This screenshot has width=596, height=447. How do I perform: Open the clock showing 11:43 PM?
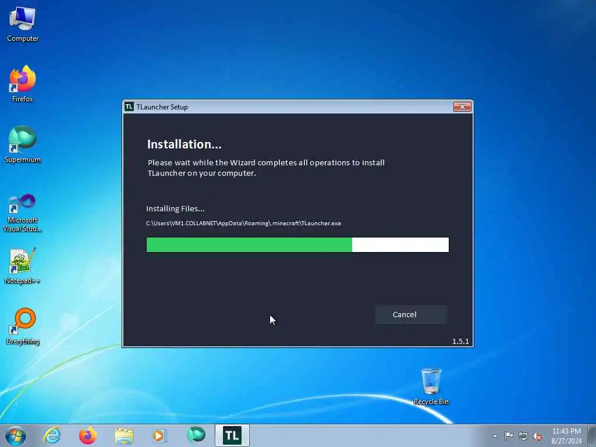point(566,436)
